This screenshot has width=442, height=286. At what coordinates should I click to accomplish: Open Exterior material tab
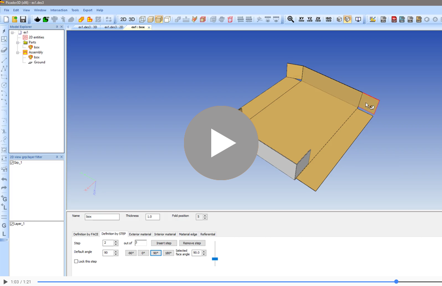pyautogui.click(x=140, y=234)
